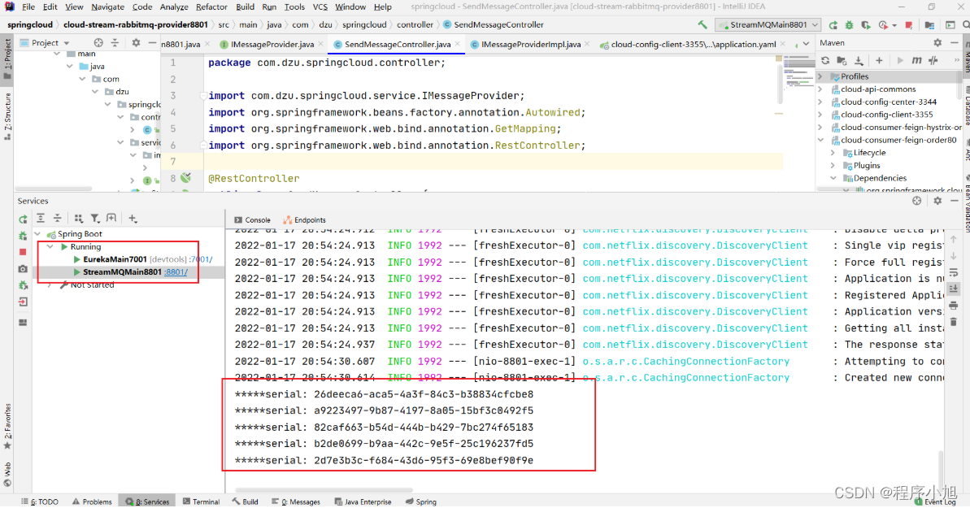Expand the Maven Profiles node
The width and height of the screenshot is (970, 508).
tap(821, 76)
